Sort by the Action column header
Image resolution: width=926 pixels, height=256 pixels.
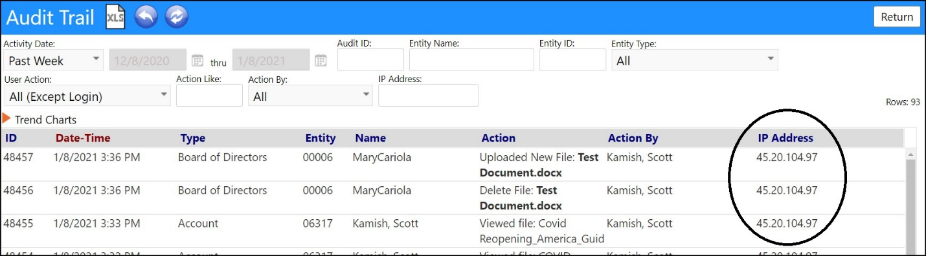point(499,138)
